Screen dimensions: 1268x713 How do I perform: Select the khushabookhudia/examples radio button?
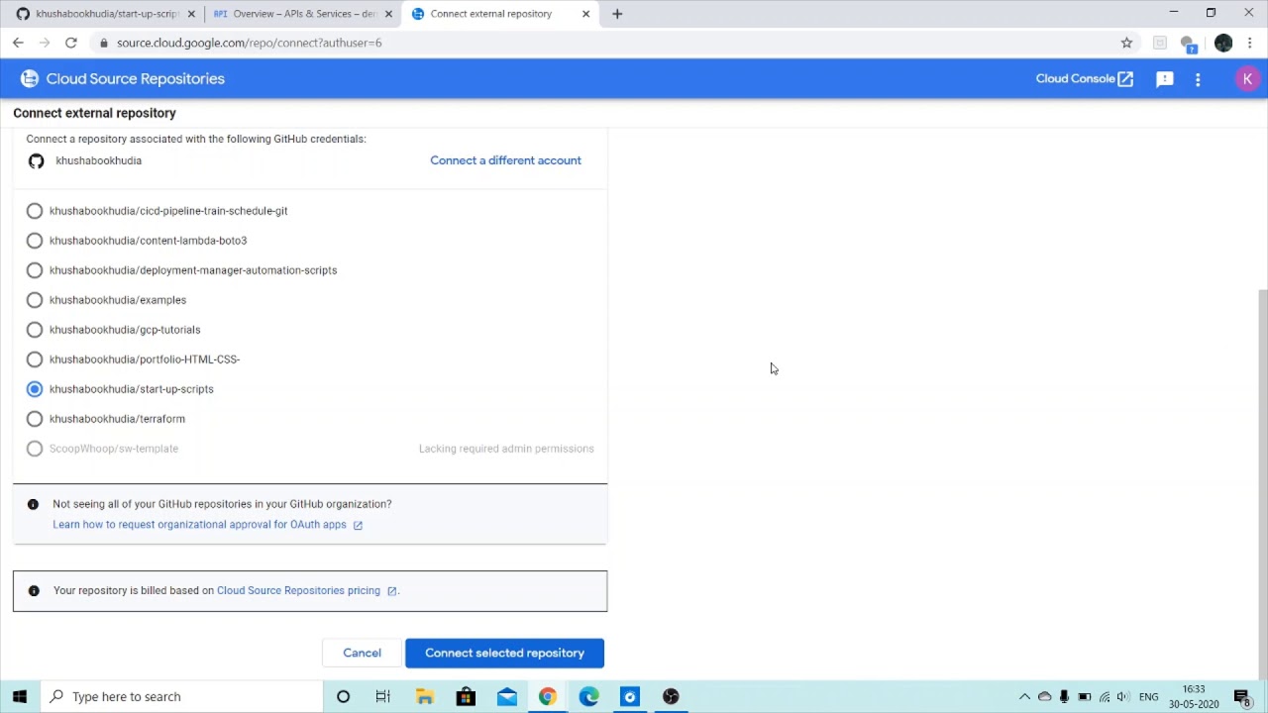coord(35,300)
